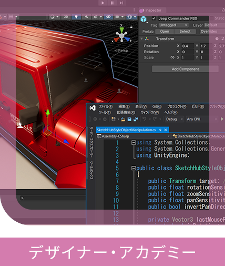Click Rotation X field
This screenshot has width=225, height=266.
(188, 52)
